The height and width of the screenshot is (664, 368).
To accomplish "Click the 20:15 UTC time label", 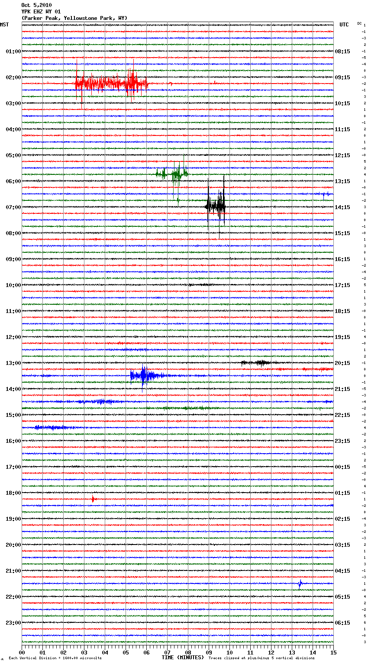I will tap(342, 363).
